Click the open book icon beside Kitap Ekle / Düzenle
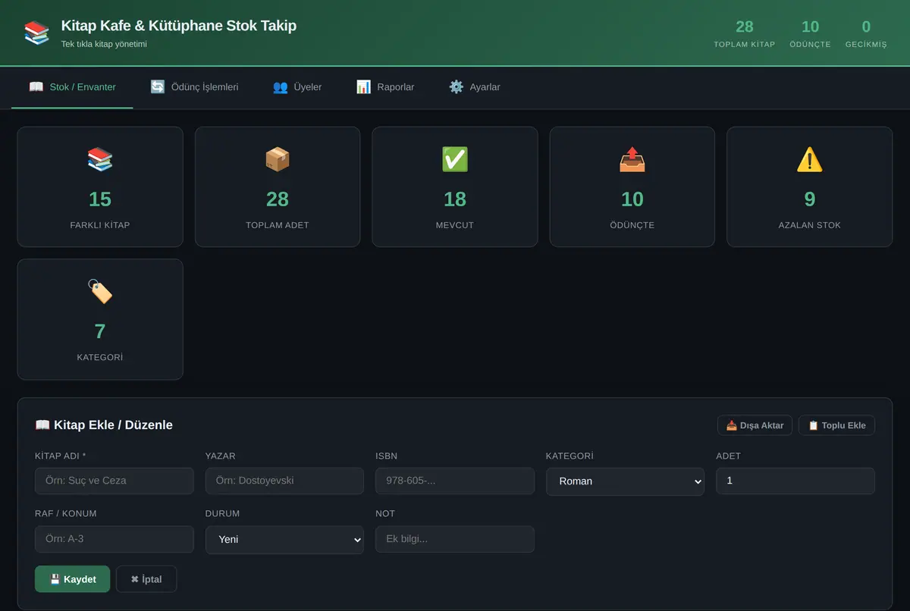The width and height of the screenshot is (910, 611). [x=42, y=425]
